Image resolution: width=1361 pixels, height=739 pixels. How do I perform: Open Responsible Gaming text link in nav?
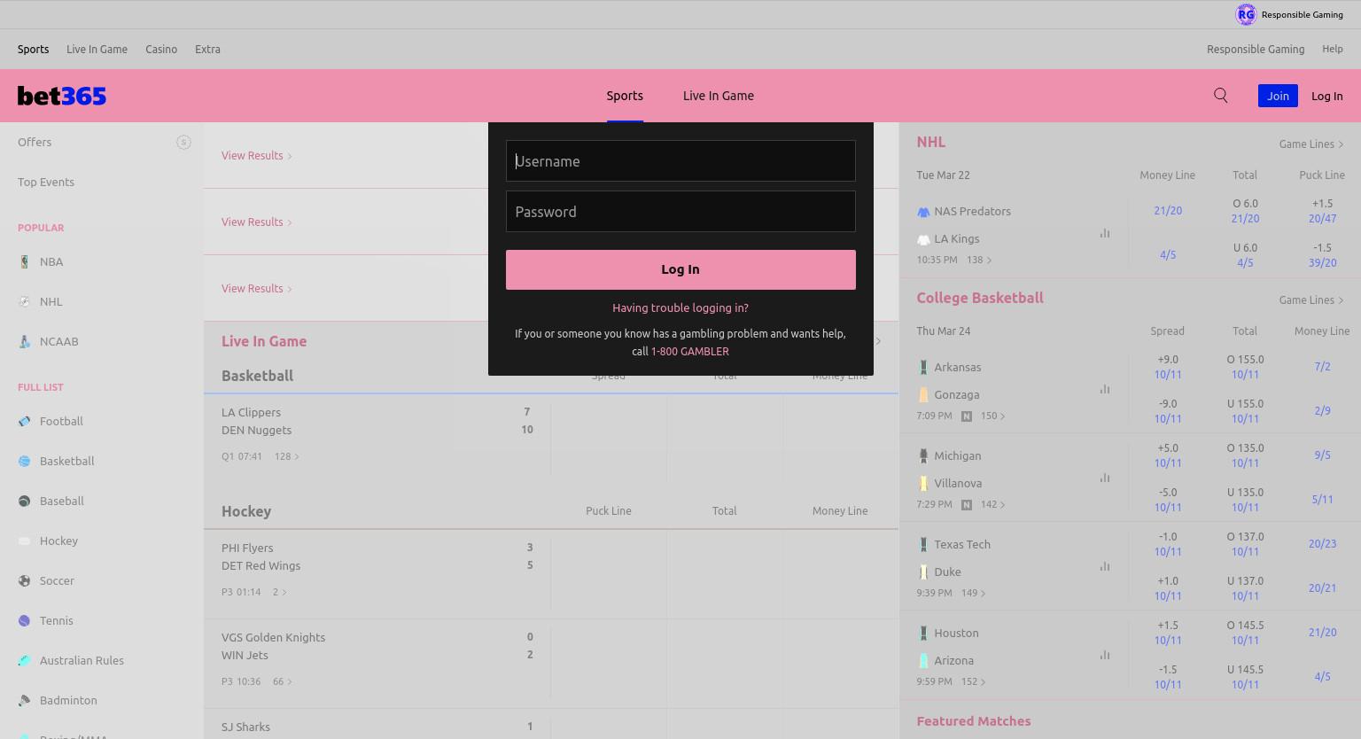(x=1256, y=49)
